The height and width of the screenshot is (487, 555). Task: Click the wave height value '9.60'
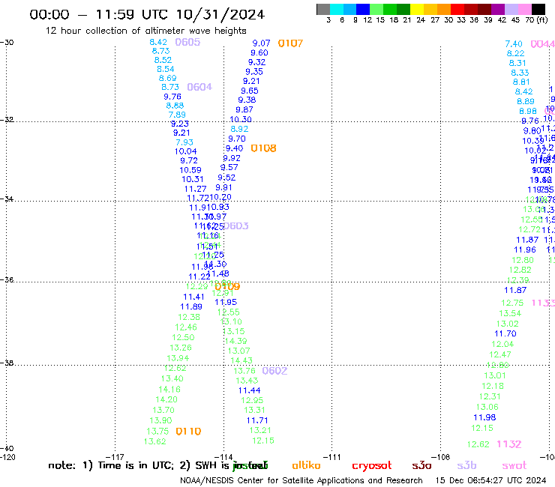(x=259, y=52)
